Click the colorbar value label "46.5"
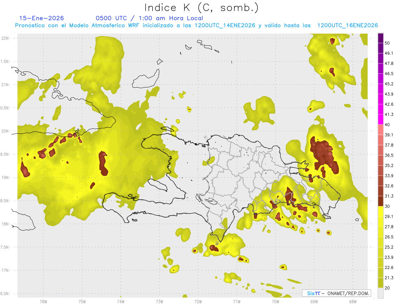This screenshot has height=306, width=396. (x=389, y=74)
